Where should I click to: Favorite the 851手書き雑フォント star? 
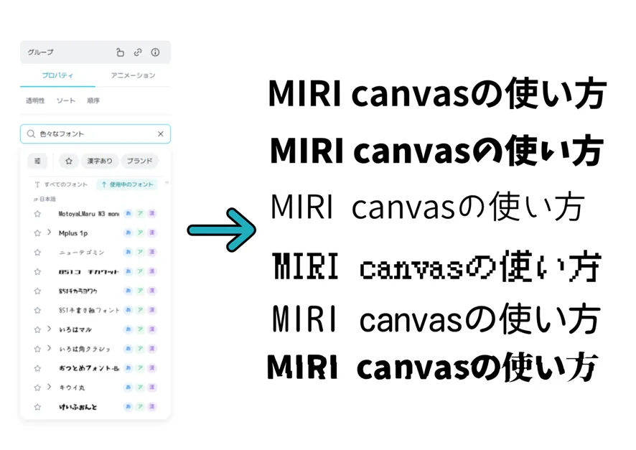(x=37, y=310)
